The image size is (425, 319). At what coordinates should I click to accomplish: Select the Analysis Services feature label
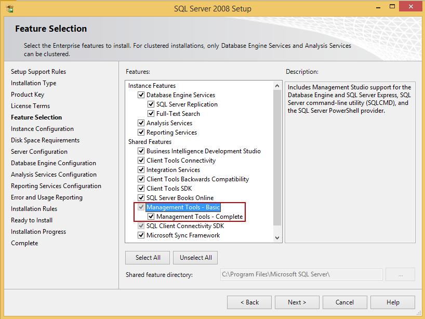click(x=169, y=123)
